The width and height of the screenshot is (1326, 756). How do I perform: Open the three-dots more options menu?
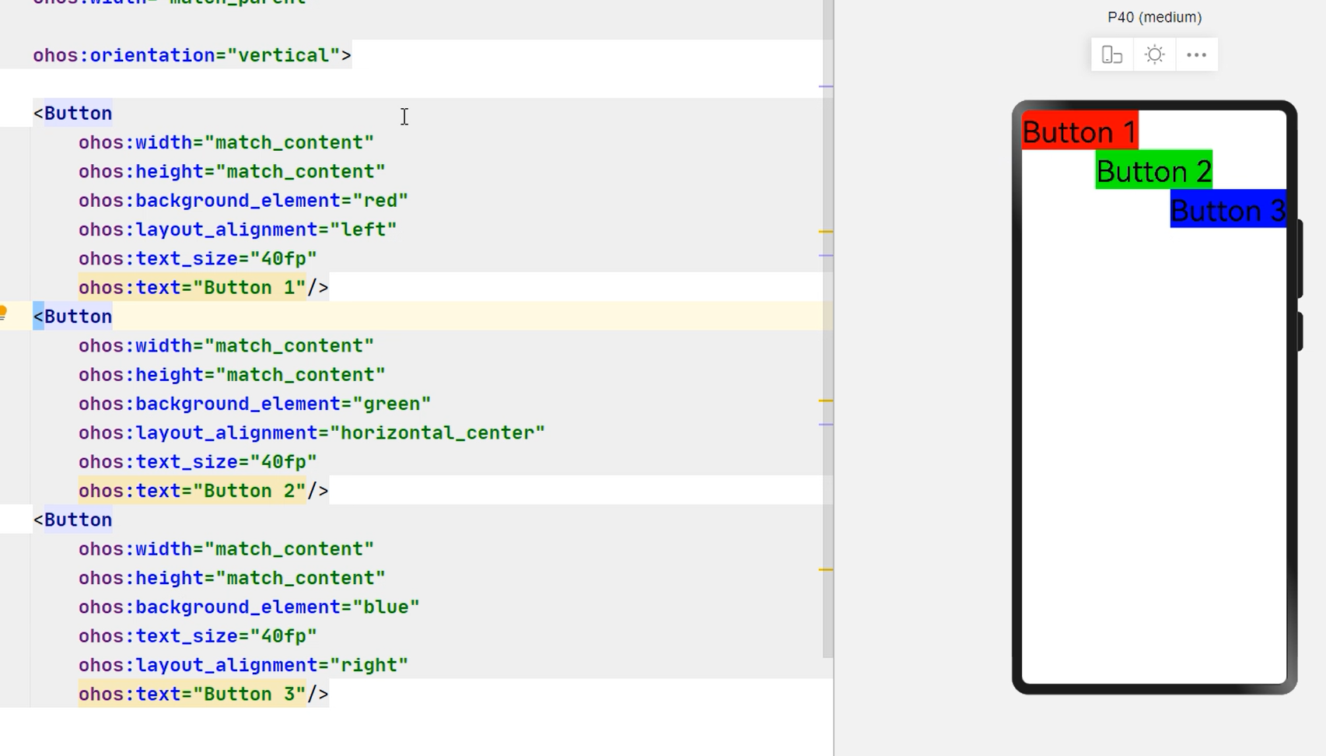click(1197, 55)
